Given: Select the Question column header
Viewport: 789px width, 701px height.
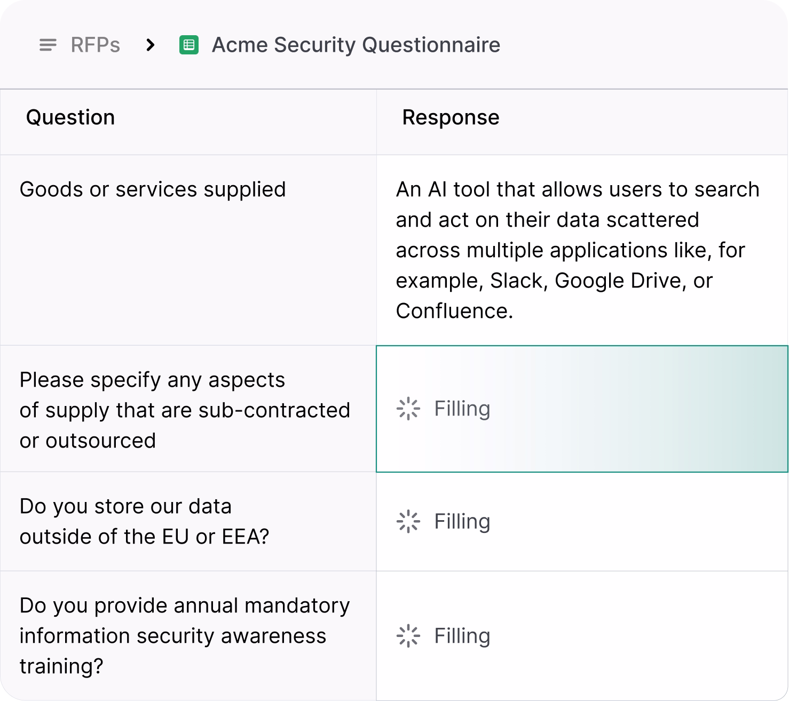Looking at the screenshot, I should (x=70, y=117).
